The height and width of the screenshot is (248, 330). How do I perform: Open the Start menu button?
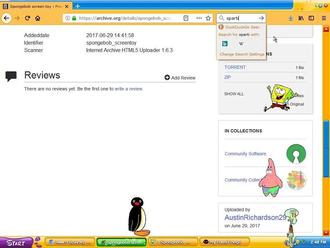[16, 243]
